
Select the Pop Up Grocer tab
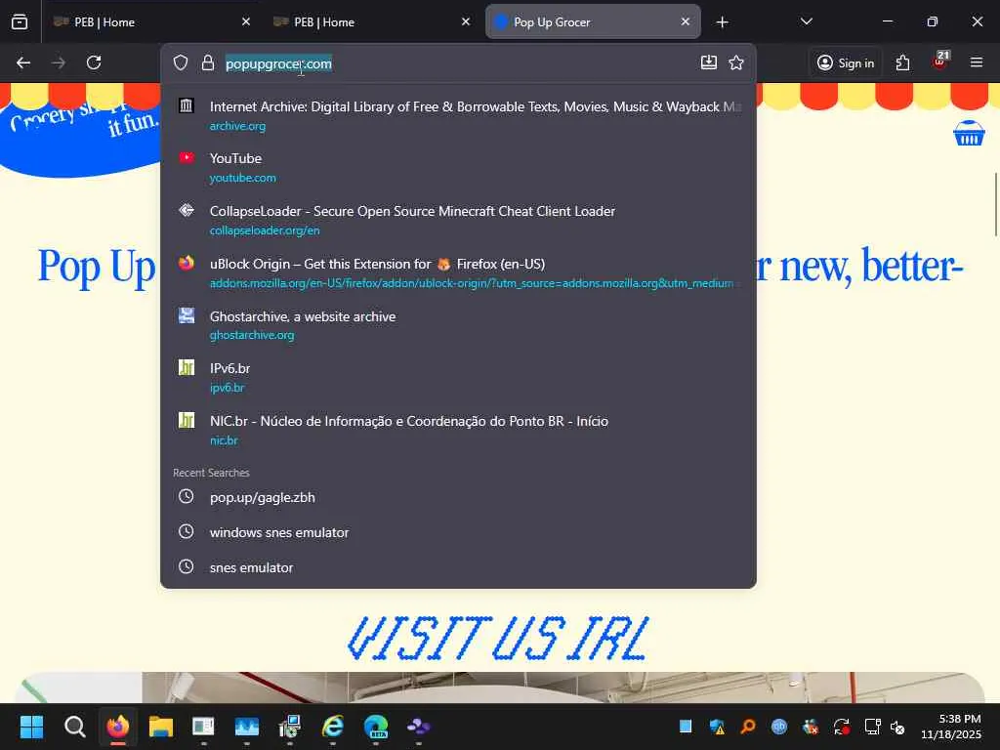593,21
